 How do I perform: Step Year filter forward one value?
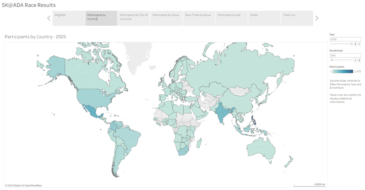[359, 44]
